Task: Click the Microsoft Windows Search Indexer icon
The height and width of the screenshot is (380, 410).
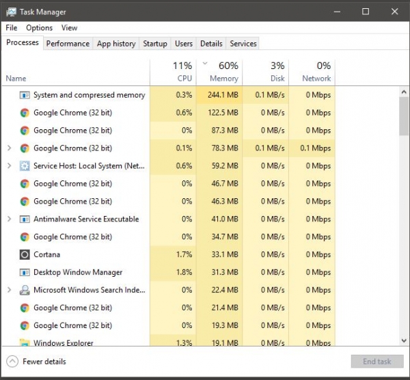Action: click(x=25, y=290)
